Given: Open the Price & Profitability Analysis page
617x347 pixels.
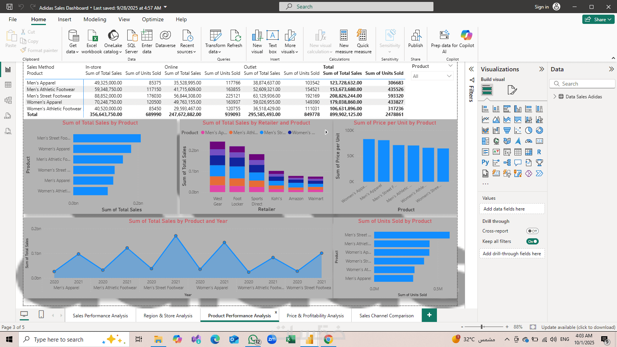Looking at the screenshot, I should [315, 315].
